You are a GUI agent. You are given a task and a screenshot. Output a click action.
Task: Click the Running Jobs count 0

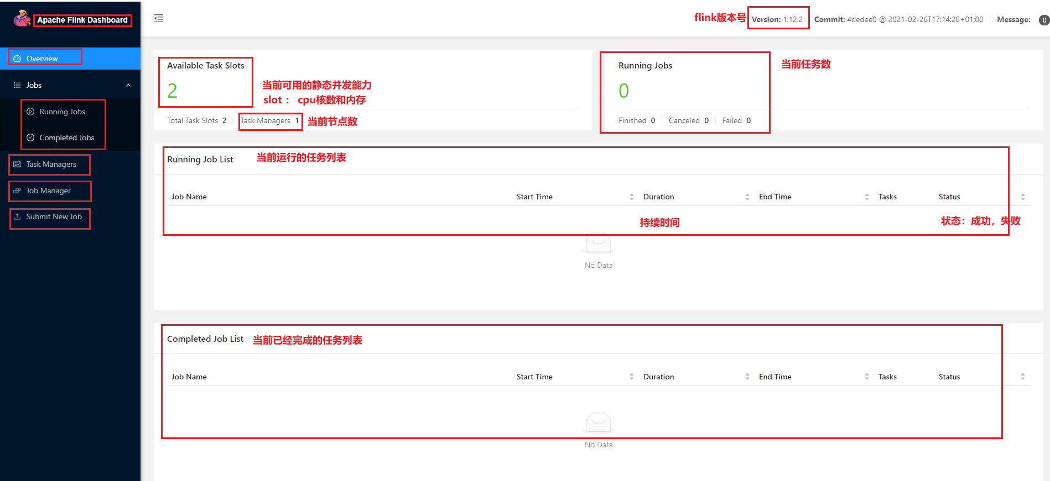[623, 91]
